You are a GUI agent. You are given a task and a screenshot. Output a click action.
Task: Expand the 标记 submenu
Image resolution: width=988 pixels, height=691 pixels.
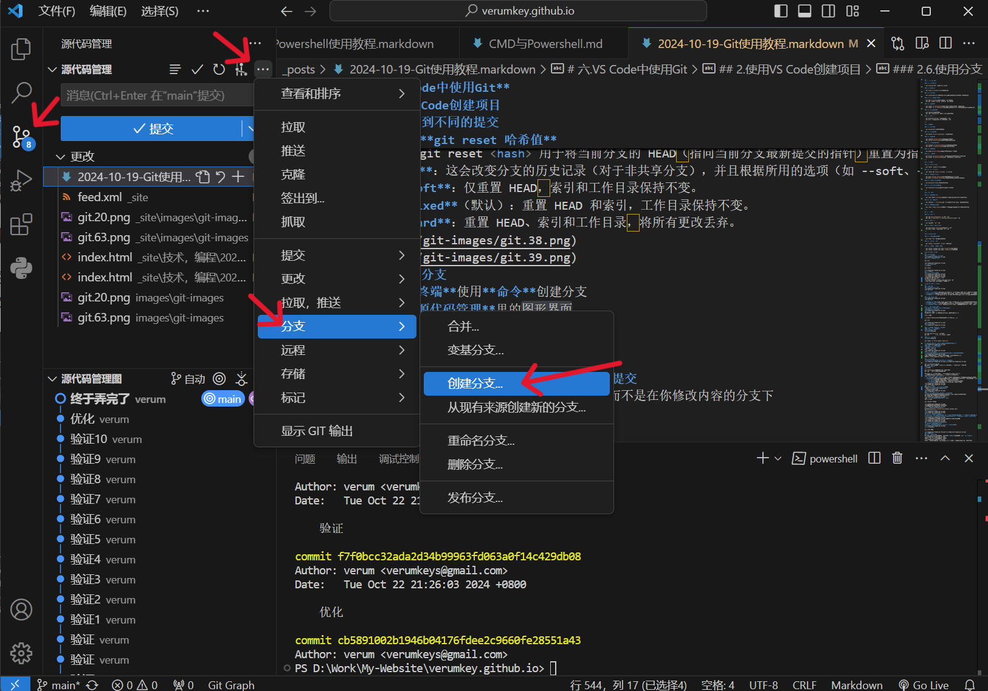pos(337,397)
